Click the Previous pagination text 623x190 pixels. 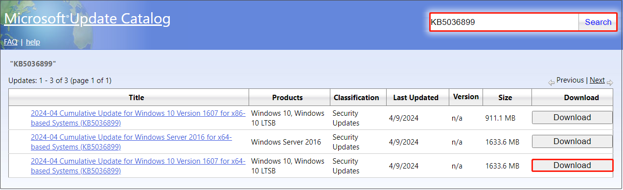pos(570,80)
